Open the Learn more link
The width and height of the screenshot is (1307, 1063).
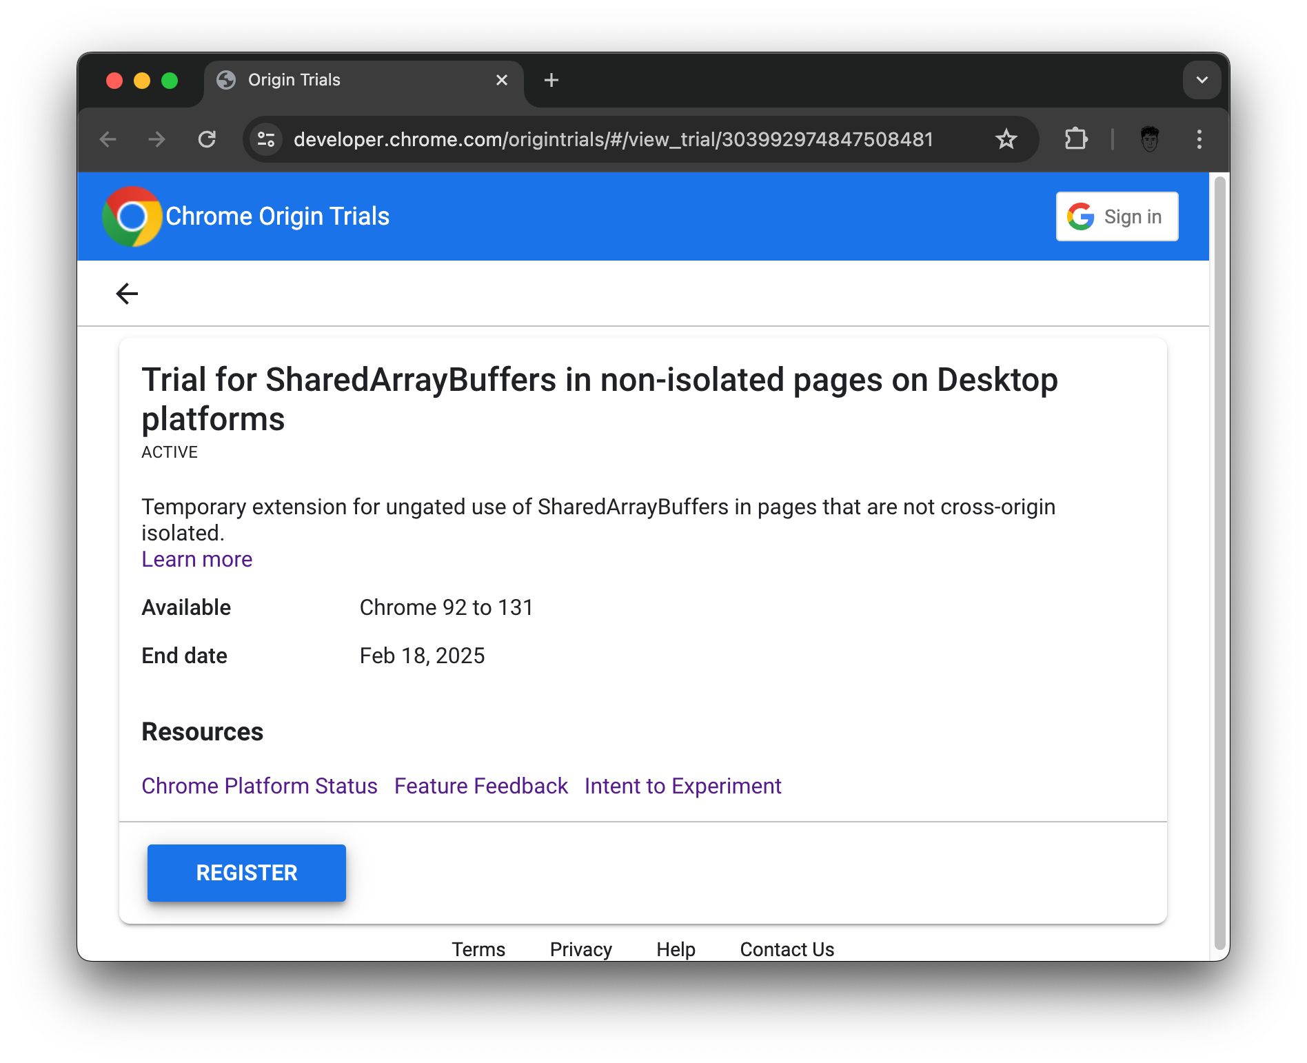click(196, 559)
